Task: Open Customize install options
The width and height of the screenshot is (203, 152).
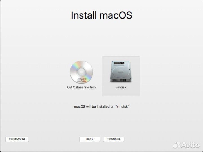Action: (x=17, y=139)
